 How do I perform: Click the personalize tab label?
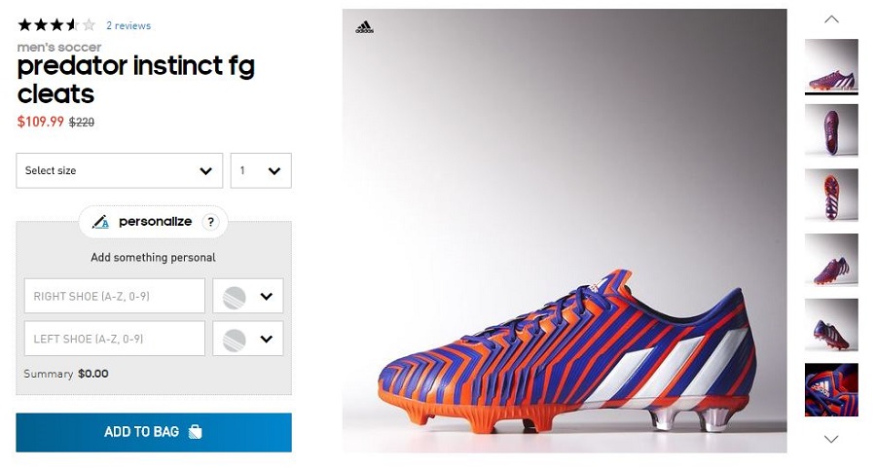pyautogui.click(x=155, y=222)
